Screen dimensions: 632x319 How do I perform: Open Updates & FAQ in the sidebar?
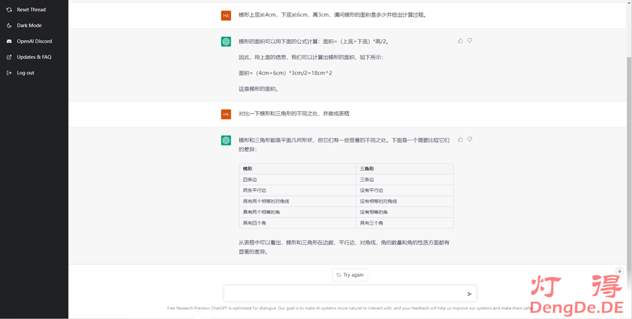pos(34,57)
